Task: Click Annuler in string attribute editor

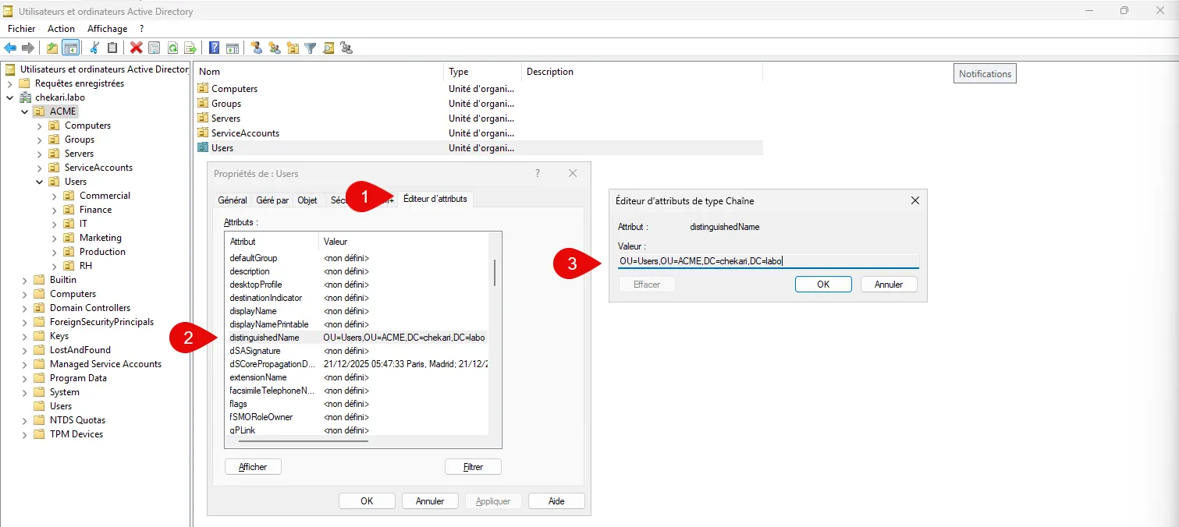Action: click(x=889, y=285)
